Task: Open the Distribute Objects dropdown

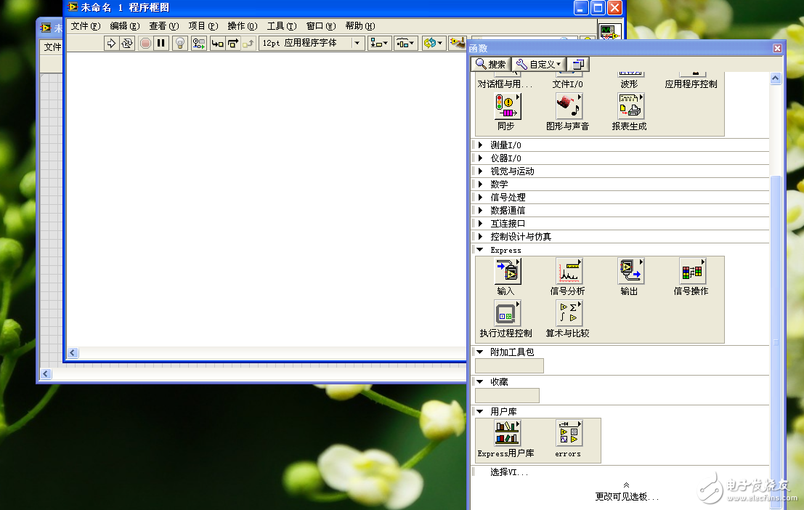Action: click(405, 43)
